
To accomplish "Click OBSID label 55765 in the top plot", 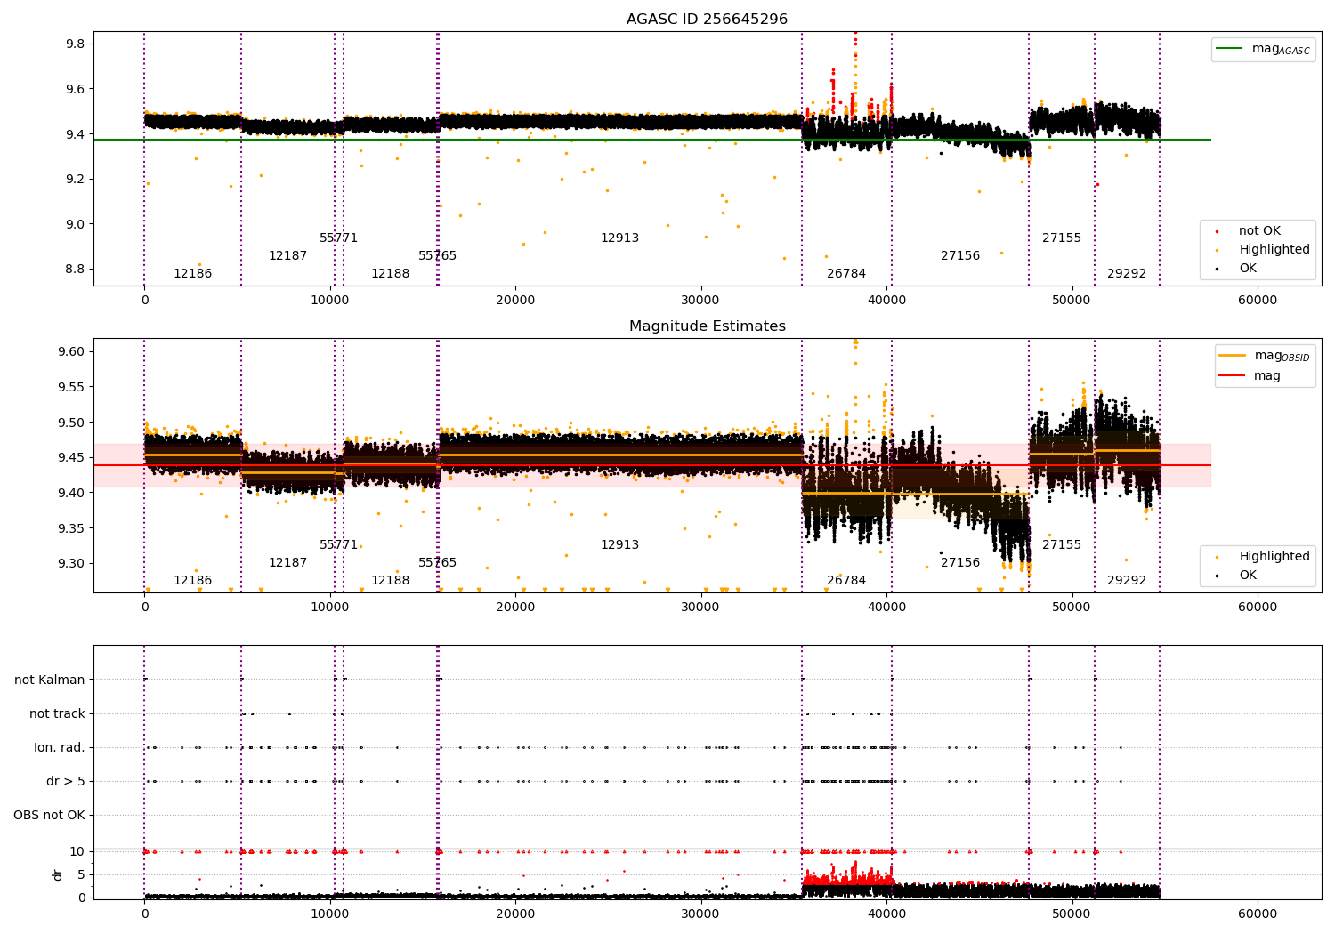I will click(438, 256).
